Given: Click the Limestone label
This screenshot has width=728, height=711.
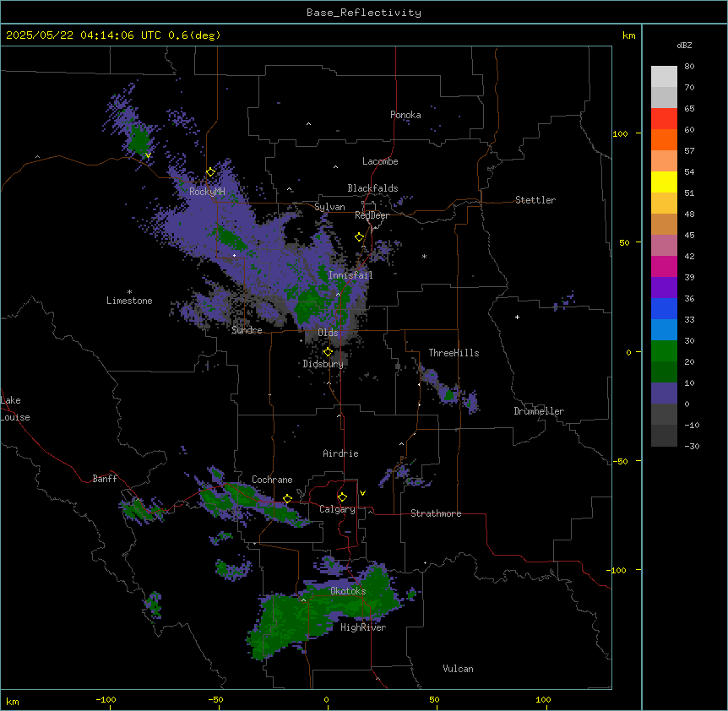Looking at the screenshot, I should 129,301.
